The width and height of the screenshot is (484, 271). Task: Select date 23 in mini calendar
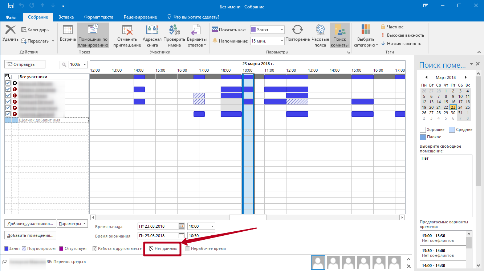(x=453, y=107)
